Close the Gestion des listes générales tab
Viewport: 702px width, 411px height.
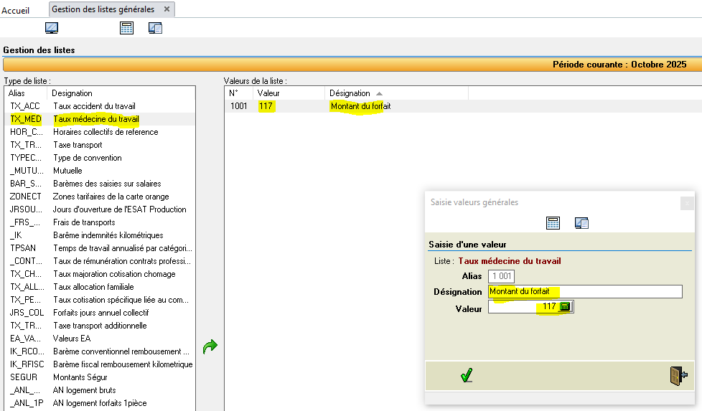(167, 9)
